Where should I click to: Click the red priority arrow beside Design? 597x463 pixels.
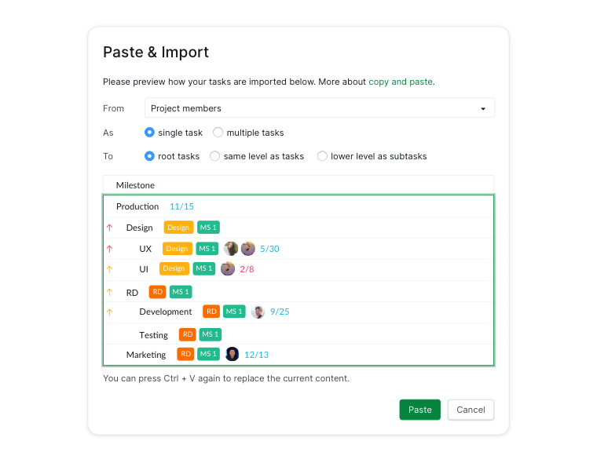click(110, 228)
